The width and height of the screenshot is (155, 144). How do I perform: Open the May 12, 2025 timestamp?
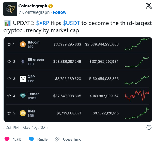coord(35,128)
